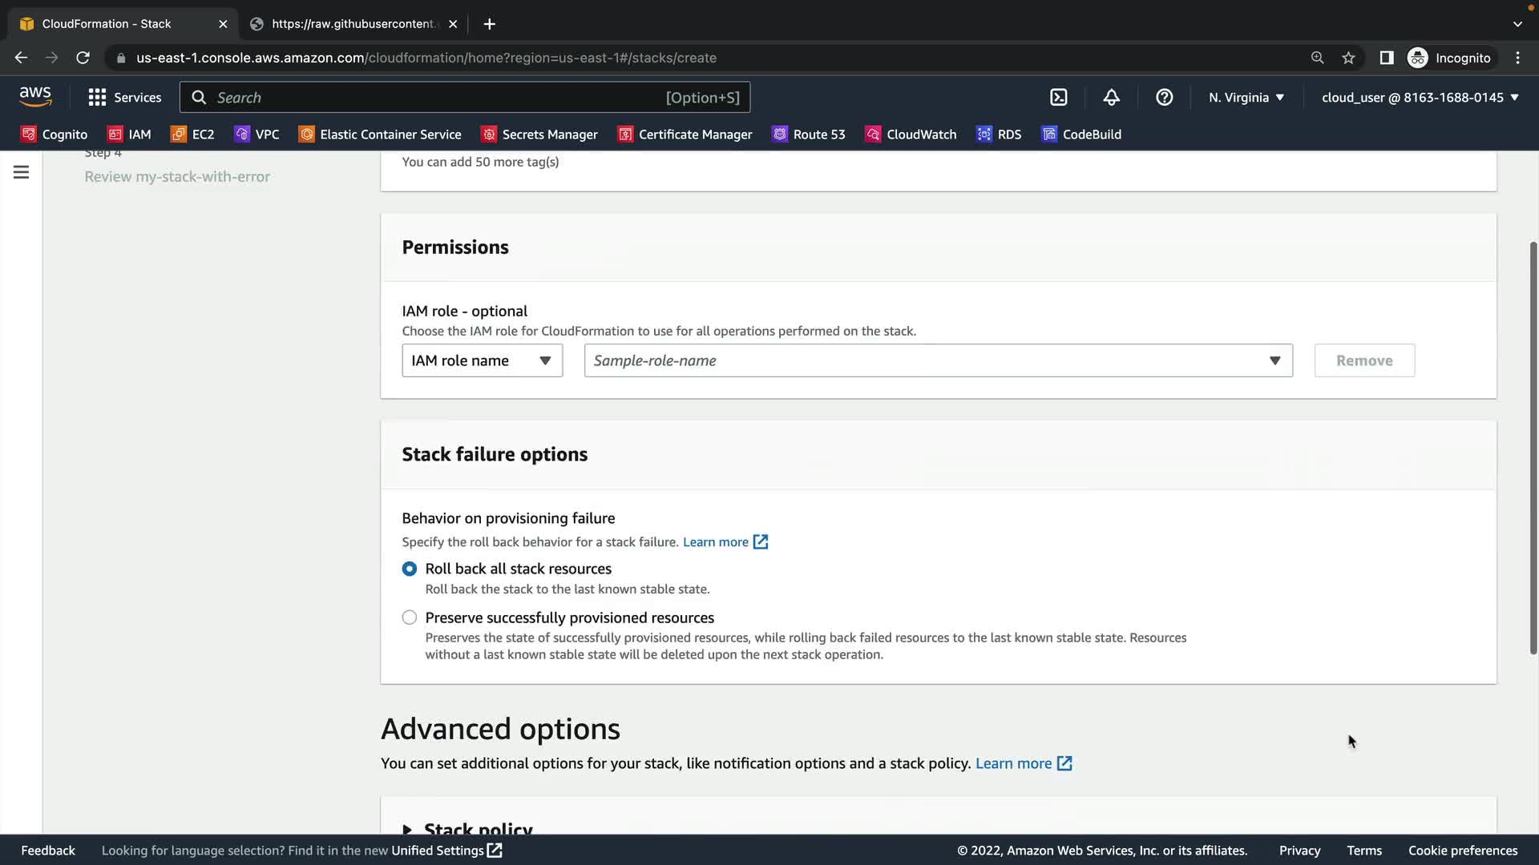The height and width of the screenshot is (865, 1539).
Task: Open AWS CloudShell icon
Action: click(x=1059, y=97)
